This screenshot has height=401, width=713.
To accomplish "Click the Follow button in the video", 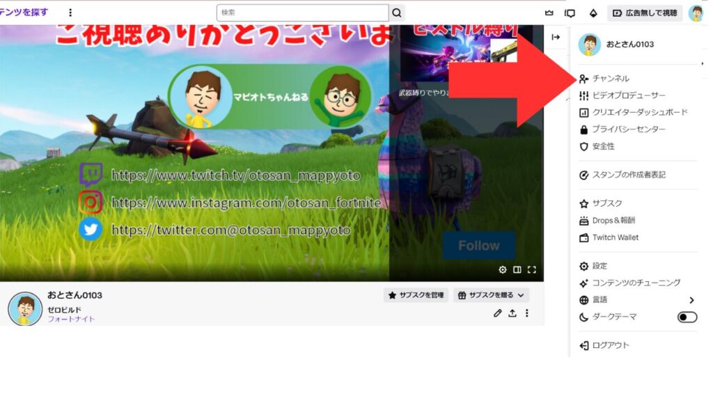I will tap(479, 246).
